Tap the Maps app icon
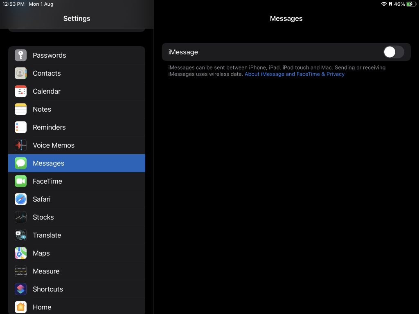419x314 pixels. [20, 253]
